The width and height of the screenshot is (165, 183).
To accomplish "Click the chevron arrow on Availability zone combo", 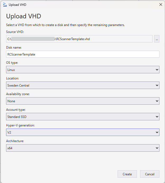I will pos(157,101).
